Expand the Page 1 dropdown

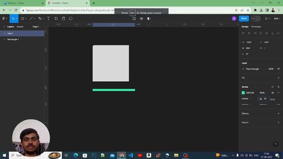tap(37, 26)
